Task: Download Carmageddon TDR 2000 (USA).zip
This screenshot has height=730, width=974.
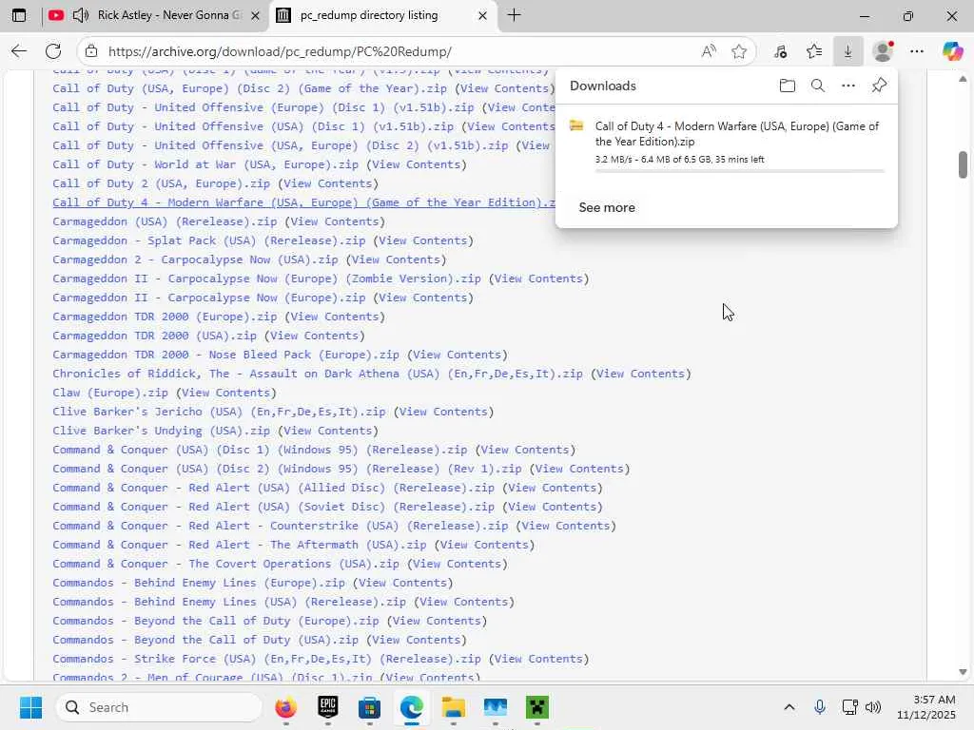Action: tap(154, 336)
